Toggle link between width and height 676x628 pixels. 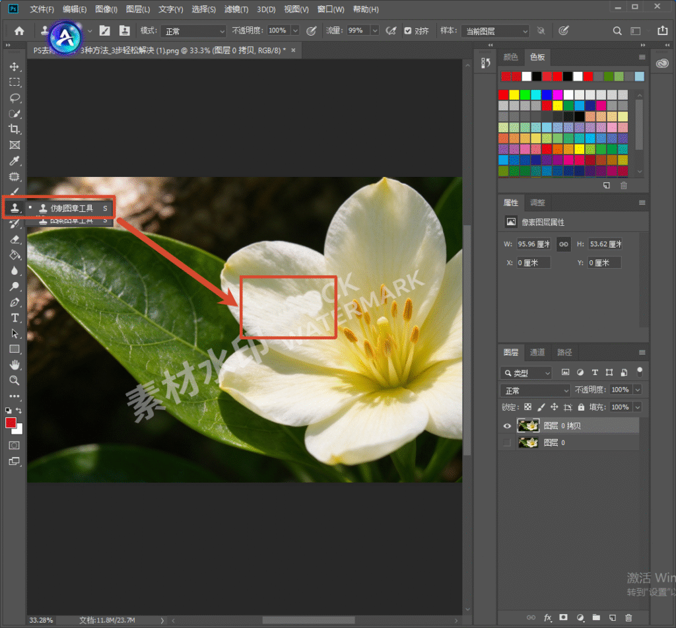[x=564, y=244]
